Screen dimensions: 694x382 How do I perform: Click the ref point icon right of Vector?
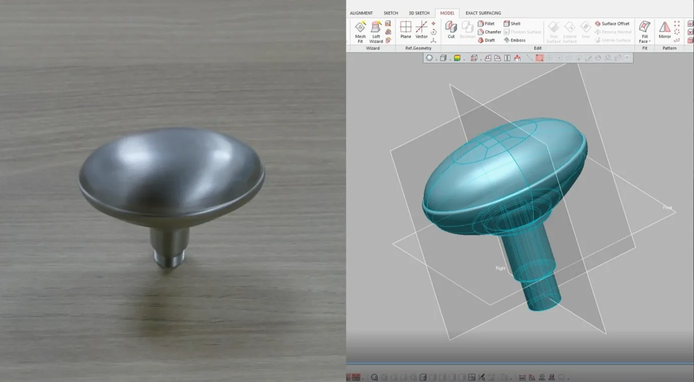pyautogui.click(x=434, y=24)
